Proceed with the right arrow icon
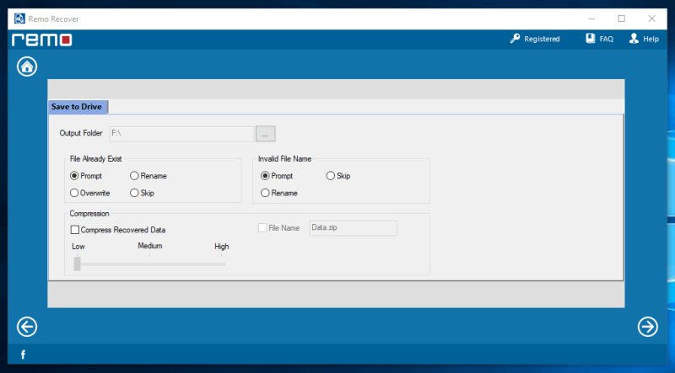The width and height of the screenshot is (675, 373). (x=647, y=327)
